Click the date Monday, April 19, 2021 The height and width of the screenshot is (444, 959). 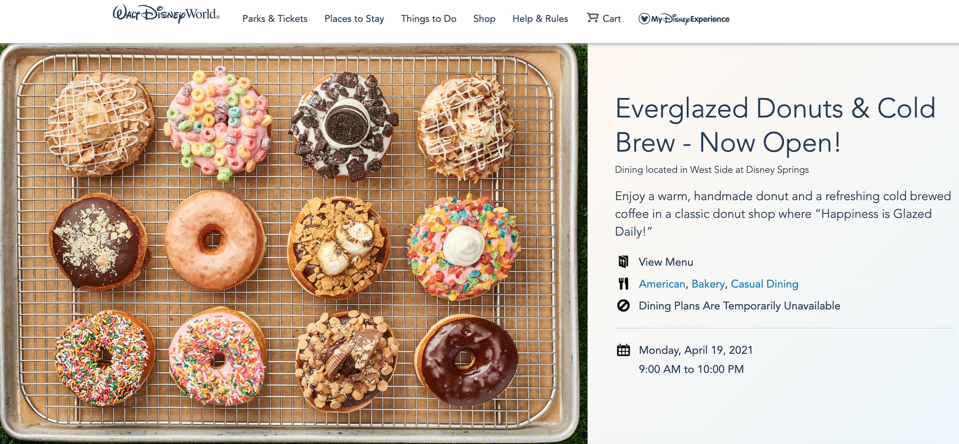click(695, 350)
